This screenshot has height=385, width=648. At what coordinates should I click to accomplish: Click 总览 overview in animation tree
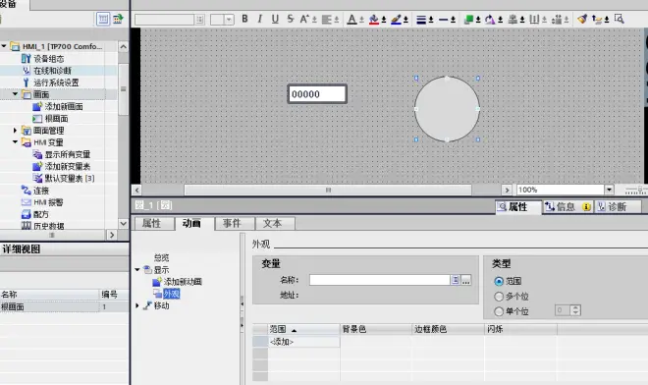pos(161,257)
